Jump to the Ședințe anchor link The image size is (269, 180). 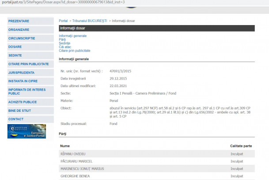(x=64, y=43)
